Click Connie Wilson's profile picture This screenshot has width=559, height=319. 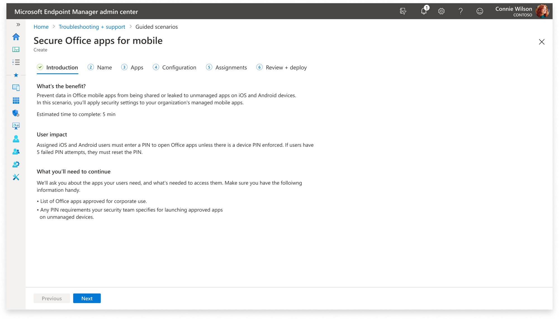[543, 11]
